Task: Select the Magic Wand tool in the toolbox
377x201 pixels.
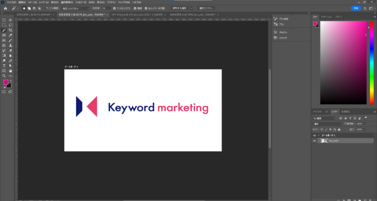Action: (4, 30)
